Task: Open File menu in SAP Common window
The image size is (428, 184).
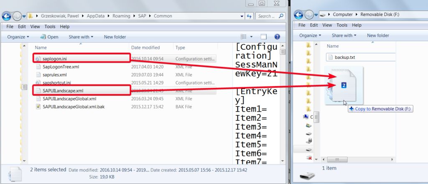Action: (10, 26)
